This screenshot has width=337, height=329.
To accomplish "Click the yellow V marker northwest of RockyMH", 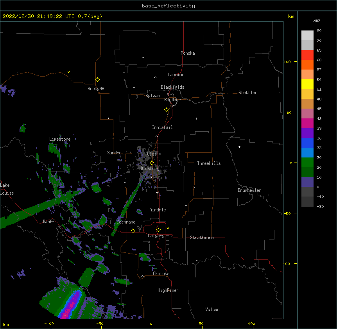I will (x=68, y=72).
